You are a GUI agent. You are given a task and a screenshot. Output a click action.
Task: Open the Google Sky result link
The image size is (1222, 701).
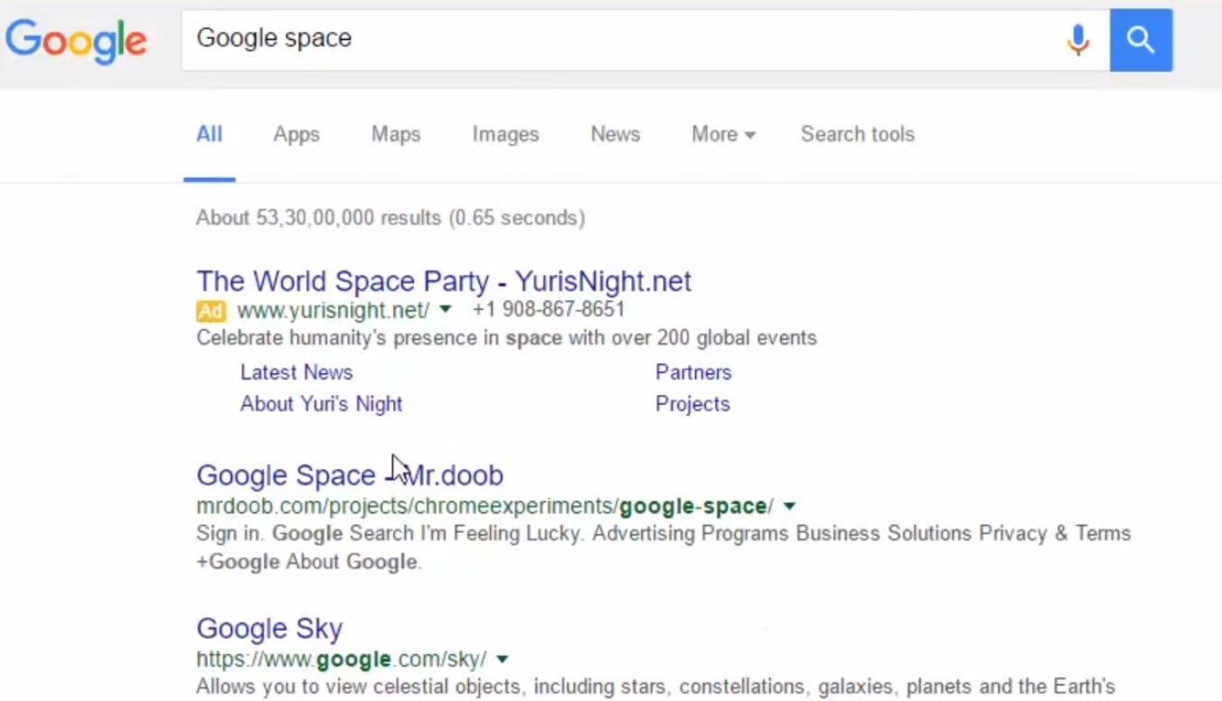pos(269,628)
